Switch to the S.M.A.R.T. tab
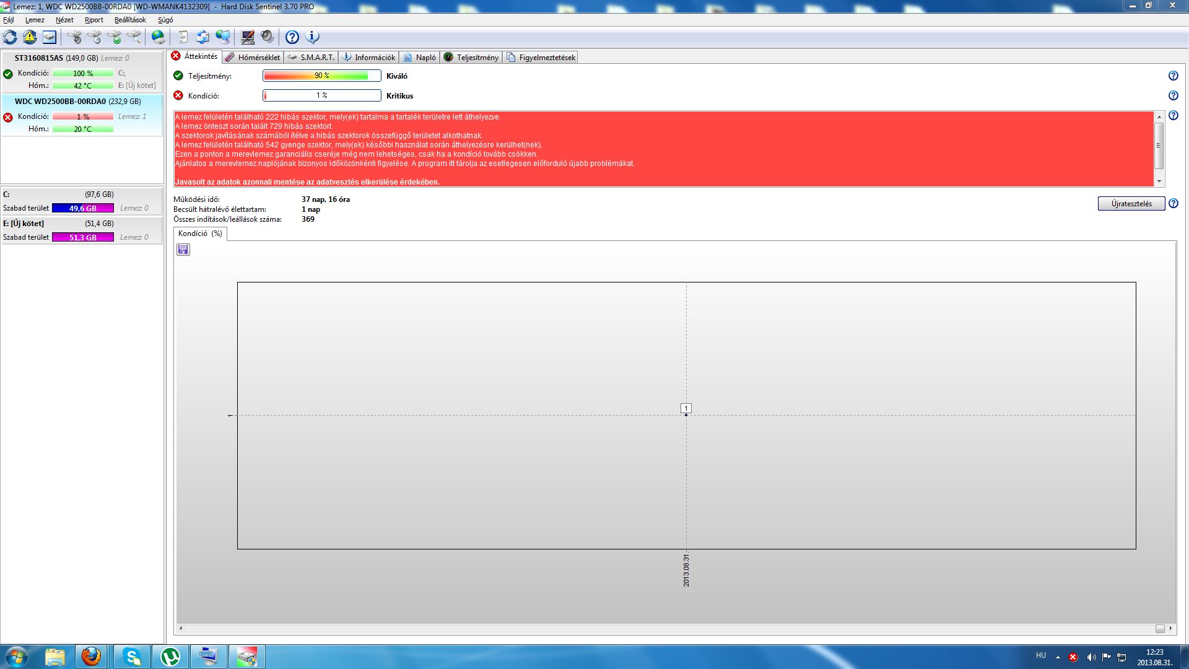1189x669 pixels. 311,58
